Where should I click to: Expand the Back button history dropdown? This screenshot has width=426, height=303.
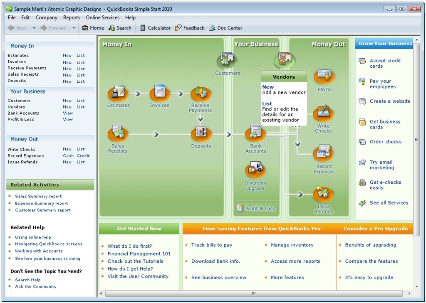point(34,28)
